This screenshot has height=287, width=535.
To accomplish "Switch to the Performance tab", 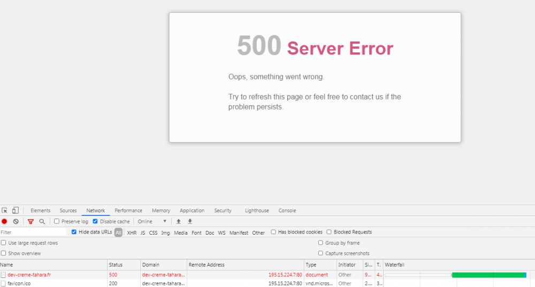I will (128, 211).
